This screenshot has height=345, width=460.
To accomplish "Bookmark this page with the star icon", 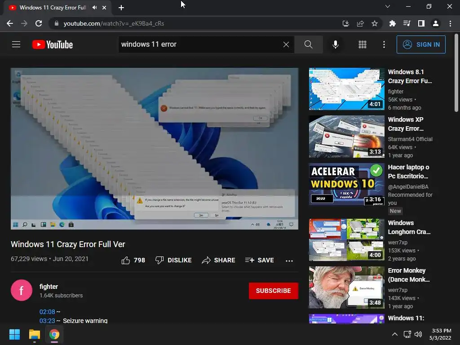I will pyautogui.click(x=375, y=23).
